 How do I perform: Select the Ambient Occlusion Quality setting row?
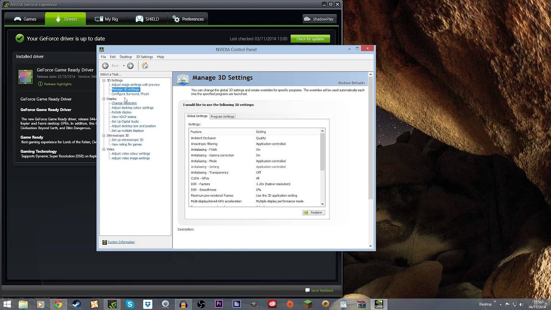(x=254, y=138)
